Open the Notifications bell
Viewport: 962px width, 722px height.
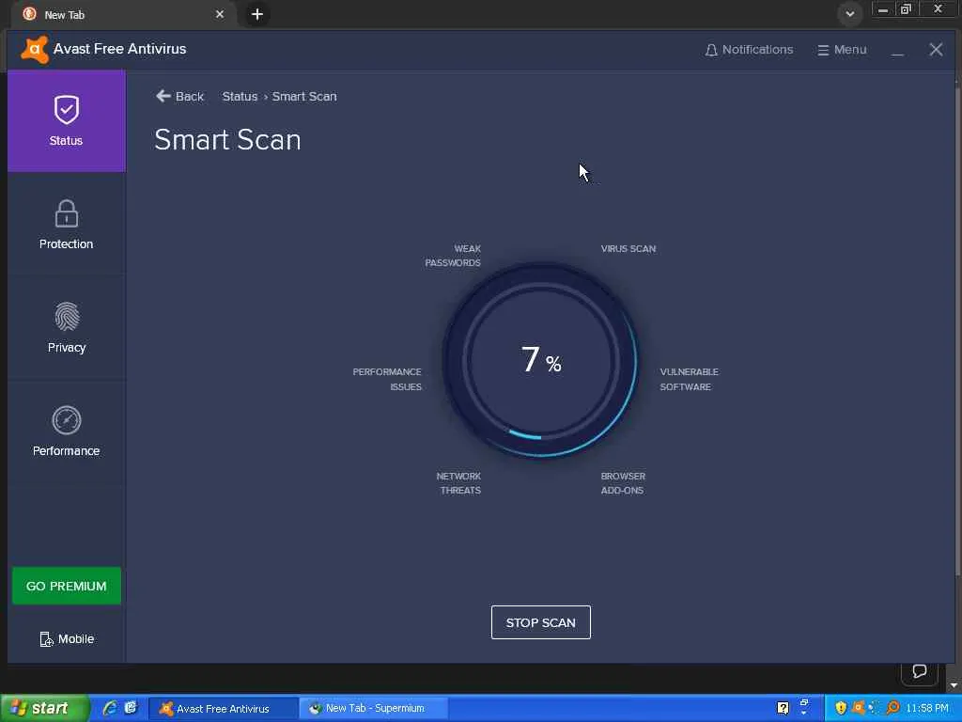click(x=749, y=50)
